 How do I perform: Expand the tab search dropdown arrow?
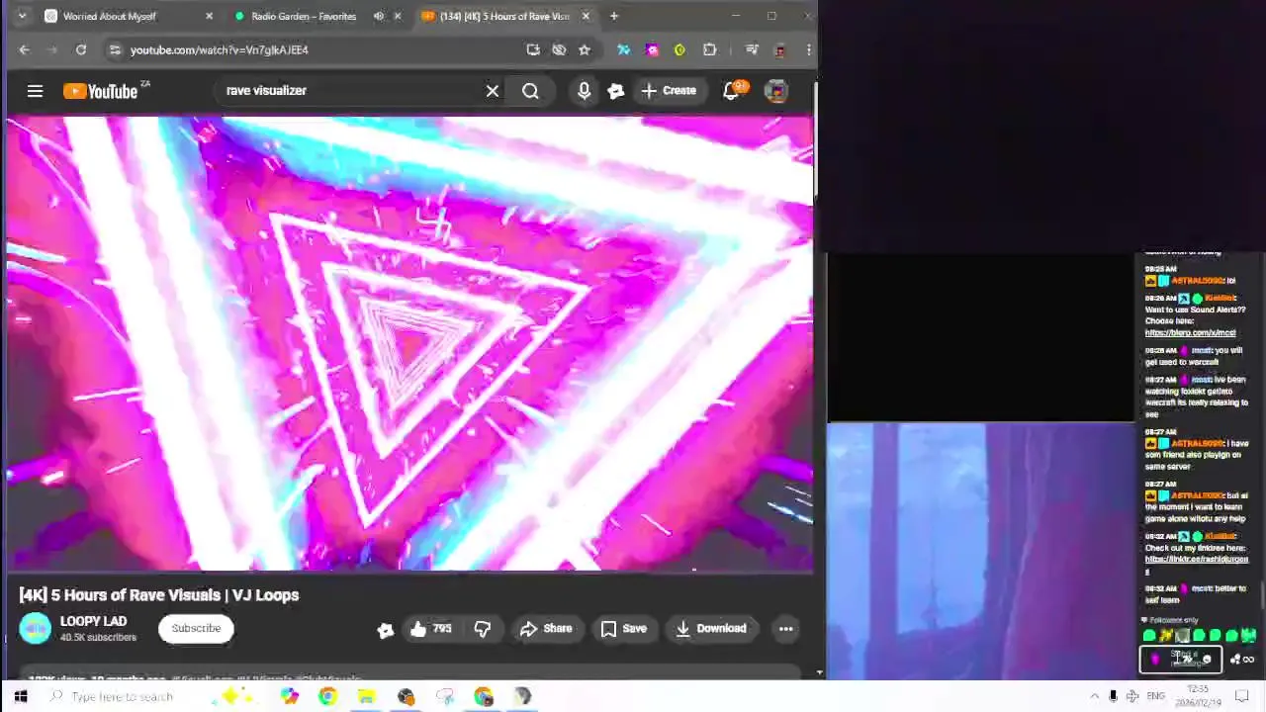22,16
